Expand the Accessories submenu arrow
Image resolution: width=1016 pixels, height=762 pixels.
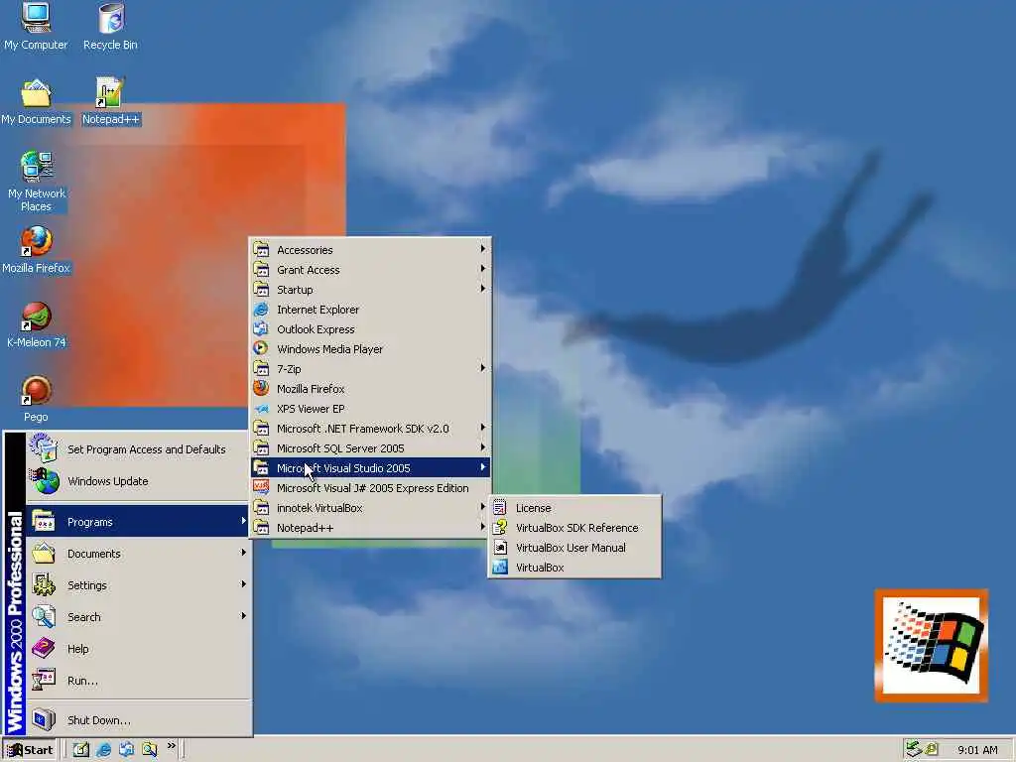[483, 249]
